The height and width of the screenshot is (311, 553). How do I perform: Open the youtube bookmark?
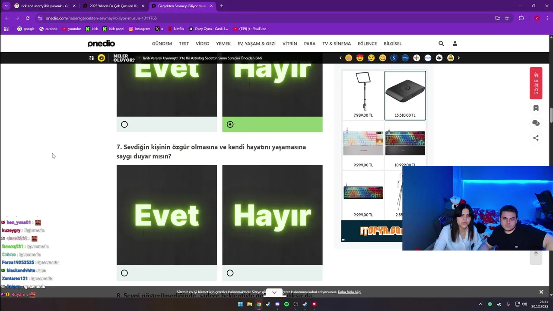pos(72,29)
